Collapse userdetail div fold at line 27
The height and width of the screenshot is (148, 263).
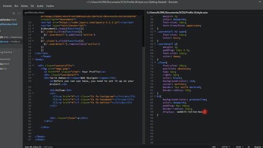coord(33,75)
